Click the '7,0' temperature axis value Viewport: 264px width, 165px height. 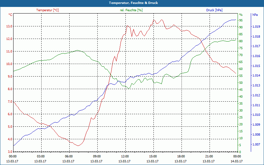[10, 102]
